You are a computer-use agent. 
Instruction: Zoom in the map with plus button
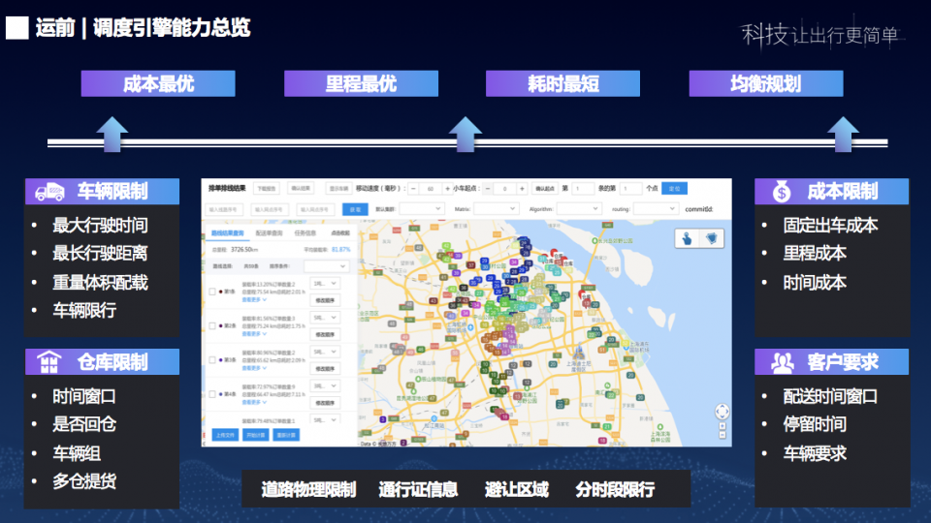pyautogui.click(x=722, y=426)
